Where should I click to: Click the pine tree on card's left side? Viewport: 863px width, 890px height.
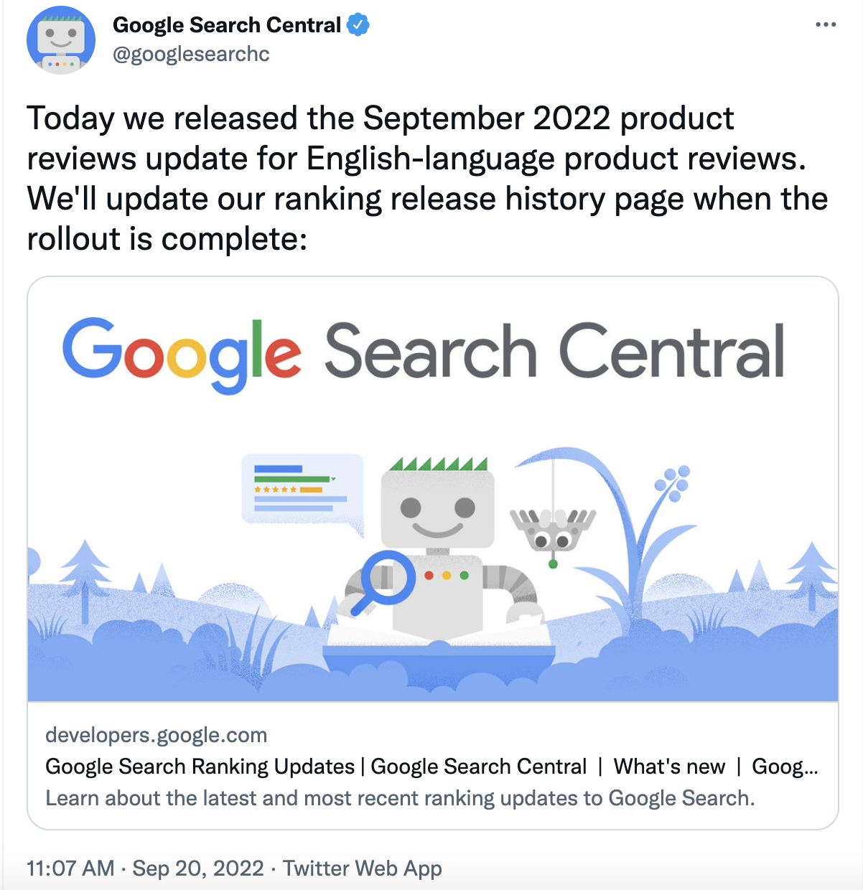point(85,574)
